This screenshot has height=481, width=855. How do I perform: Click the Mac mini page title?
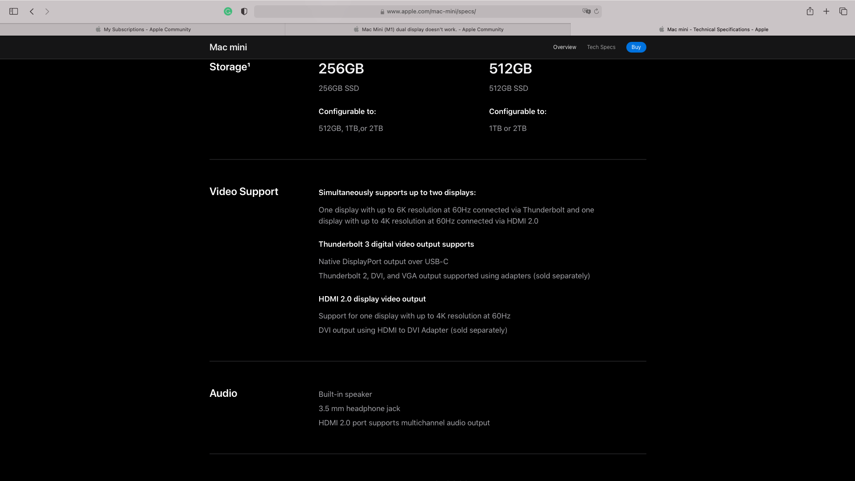228,47
